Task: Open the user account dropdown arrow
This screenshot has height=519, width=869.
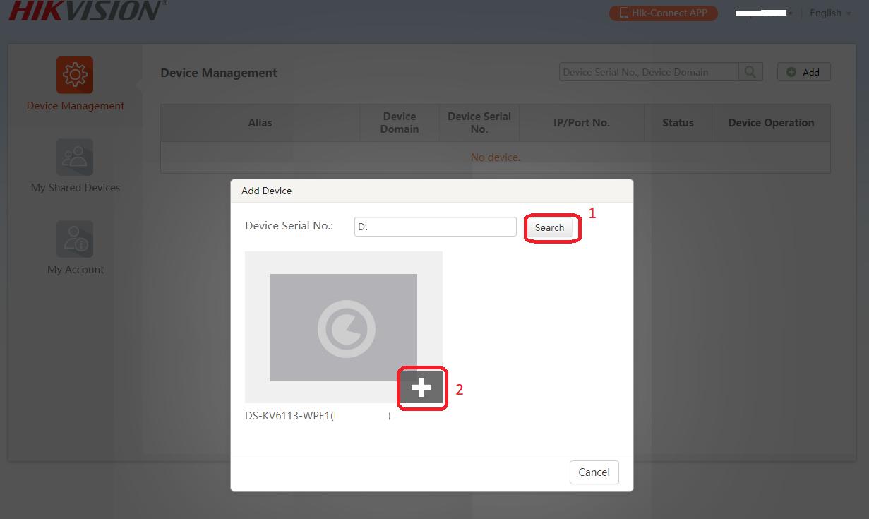Action: point(791,13)
